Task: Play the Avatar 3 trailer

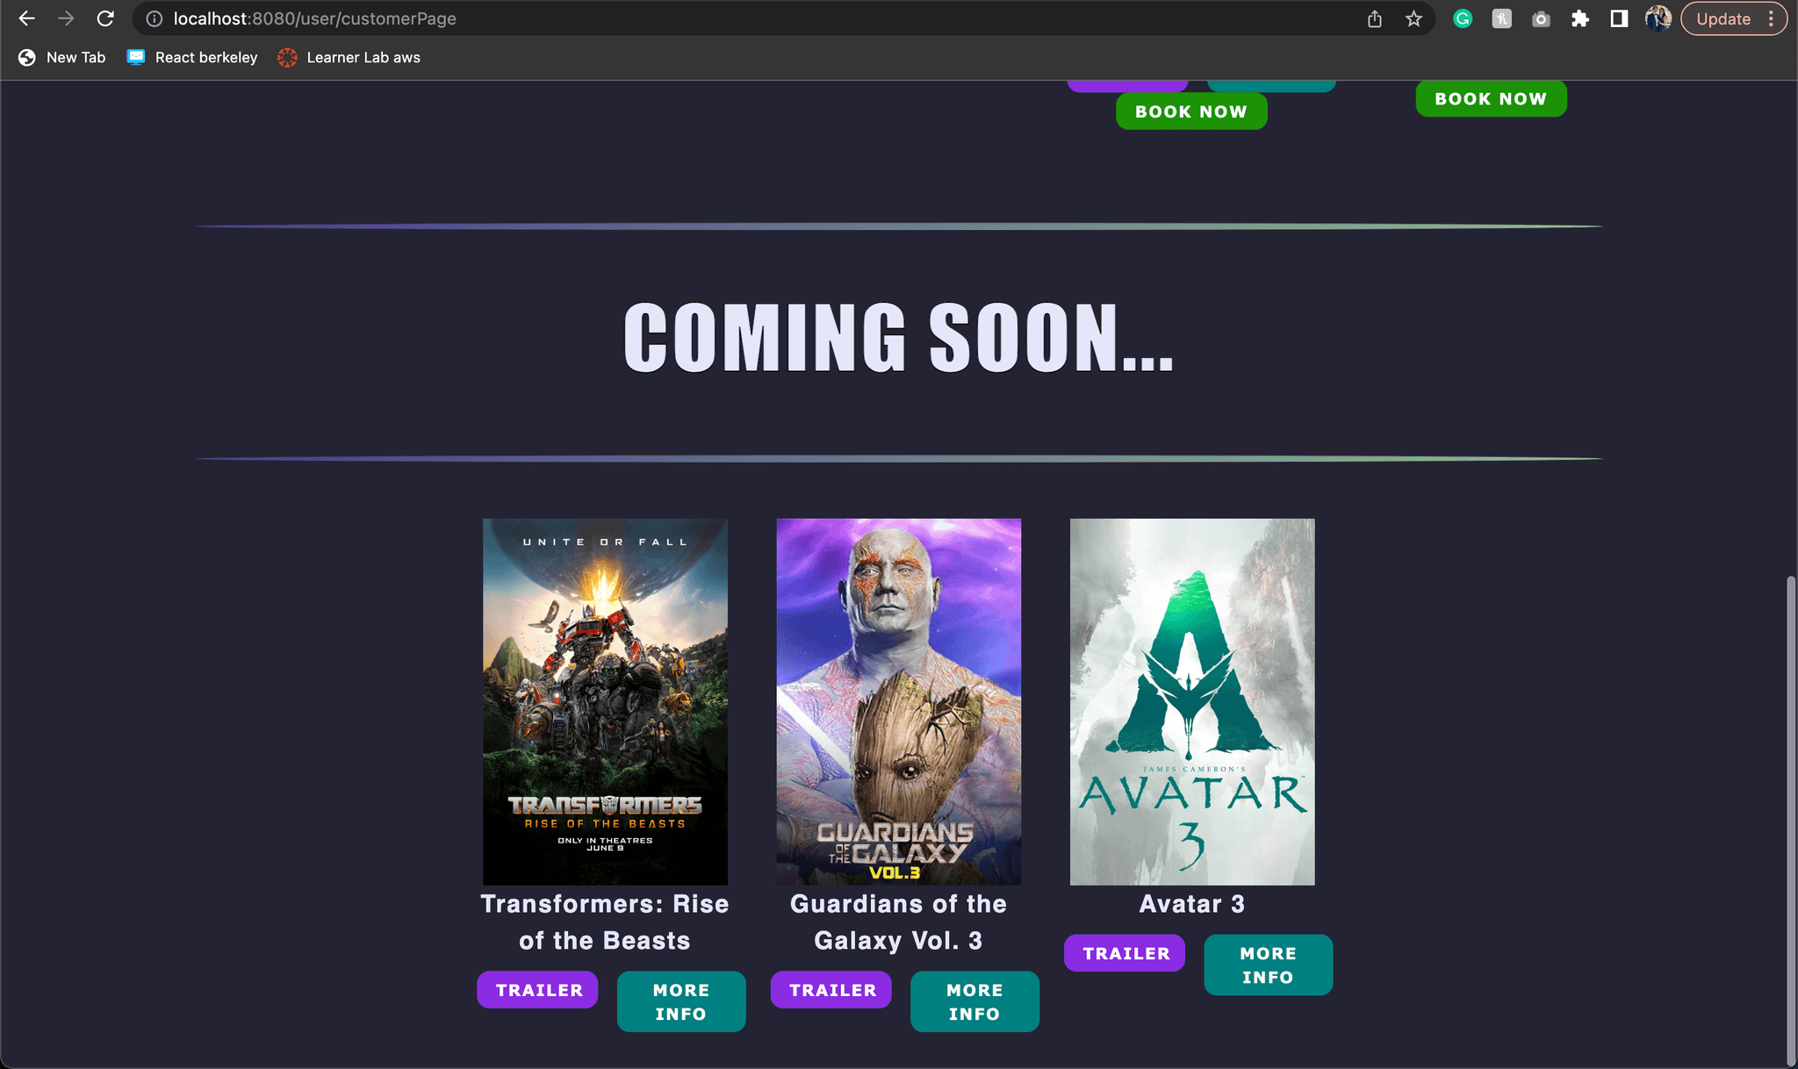Action: pos(1126,953)
